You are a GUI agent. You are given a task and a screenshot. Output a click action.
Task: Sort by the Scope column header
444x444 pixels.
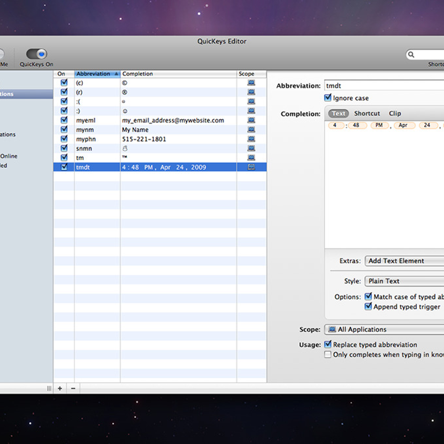(252, 74)
